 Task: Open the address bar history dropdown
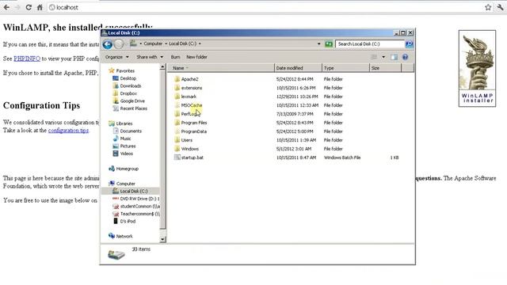click(x=318, y=44)
